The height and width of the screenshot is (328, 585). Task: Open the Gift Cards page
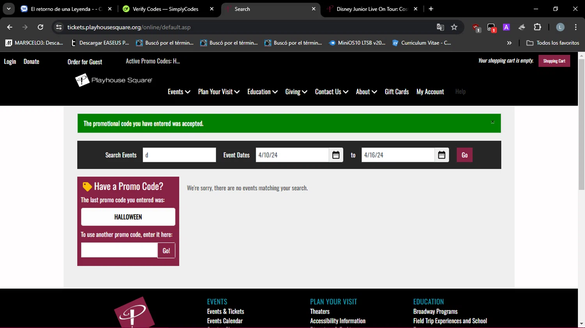(397, 92)
